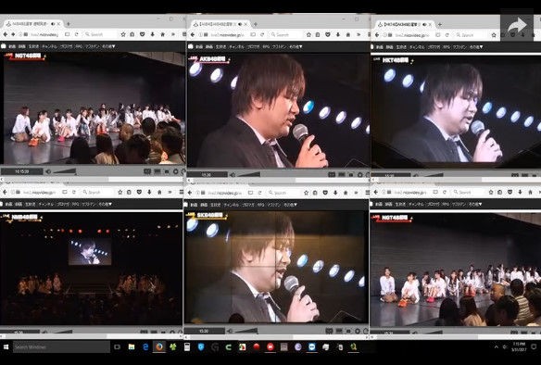Open File Explorer from the taskbar
This screenshot has width=541, height=365.
click(x=132, y=346)
